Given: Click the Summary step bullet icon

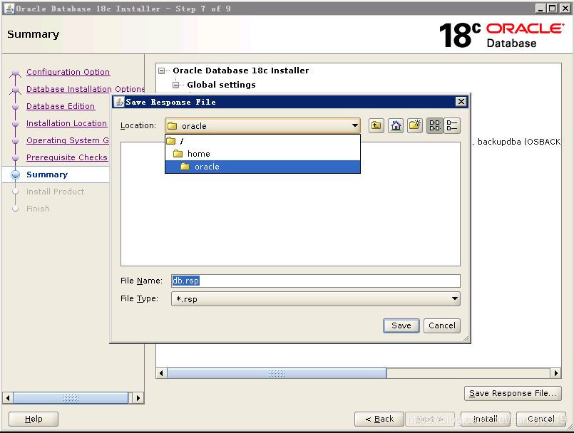Looking at the screenshot, I should [x=16, y=174].
